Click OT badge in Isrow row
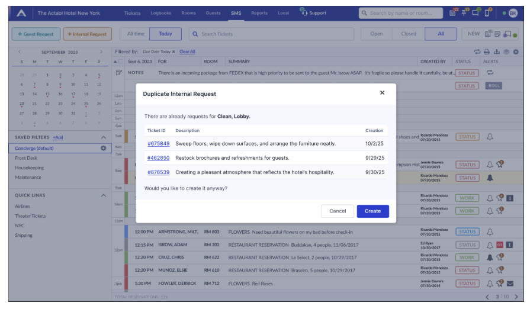The image size is (527, 309). click(x=499, y=245)
